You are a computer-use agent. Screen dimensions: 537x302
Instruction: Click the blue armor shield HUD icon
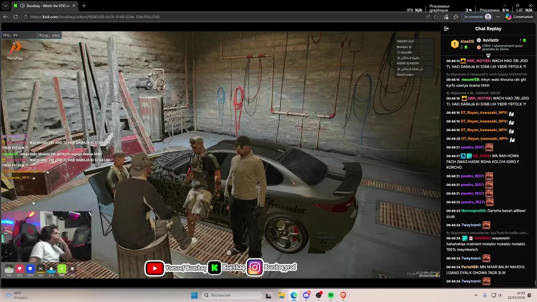[x=30, y=269]
